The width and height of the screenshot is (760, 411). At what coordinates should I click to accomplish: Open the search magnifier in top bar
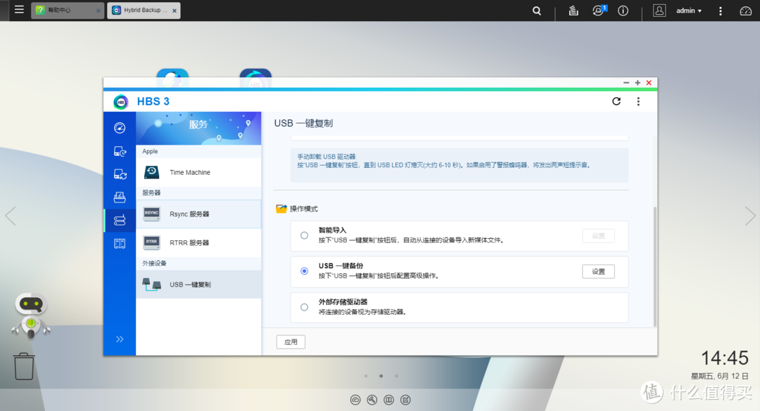tap(536, 11)
